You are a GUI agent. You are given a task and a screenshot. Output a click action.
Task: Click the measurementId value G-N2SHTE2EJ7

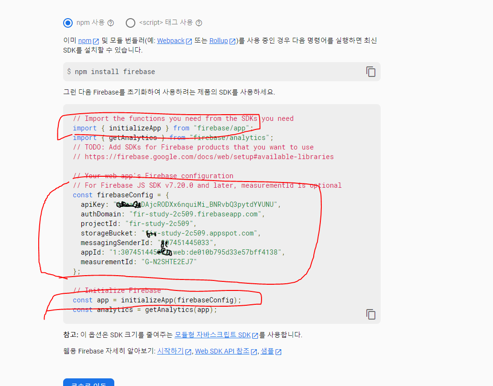pos(169,262)
